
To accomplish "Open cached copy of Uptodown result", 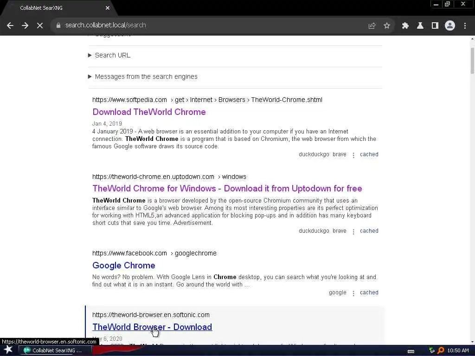I will (369, 231).
